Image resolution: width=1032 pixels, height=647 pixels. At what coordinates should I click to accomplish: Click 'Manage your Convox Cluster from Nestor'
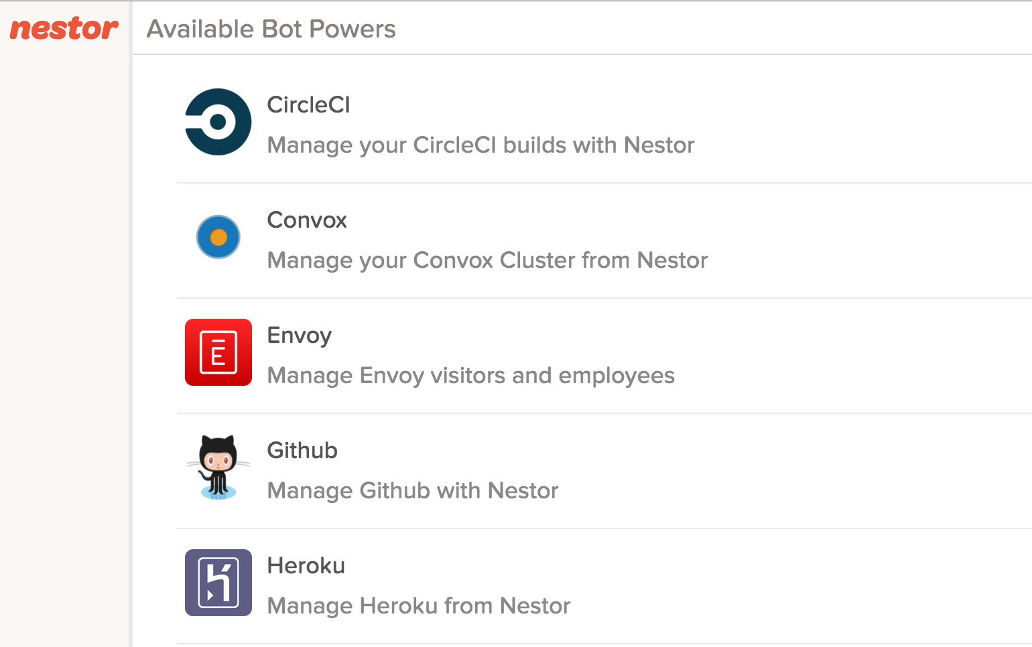tap(487, 261)
